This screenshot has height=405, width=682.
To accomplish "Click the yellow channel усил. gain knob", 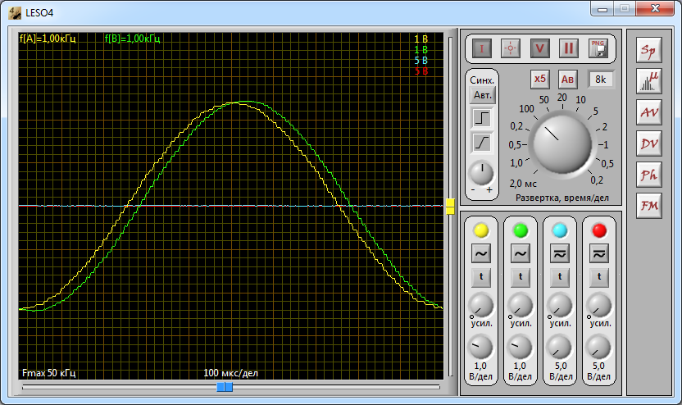I will pos(481,305).
